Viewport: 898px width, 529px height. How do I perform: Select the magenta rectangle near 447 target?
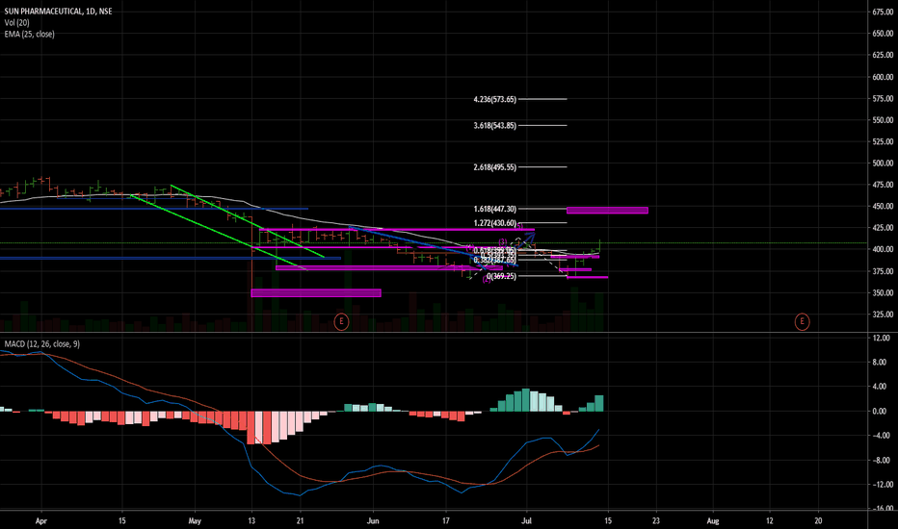(607, 211)
